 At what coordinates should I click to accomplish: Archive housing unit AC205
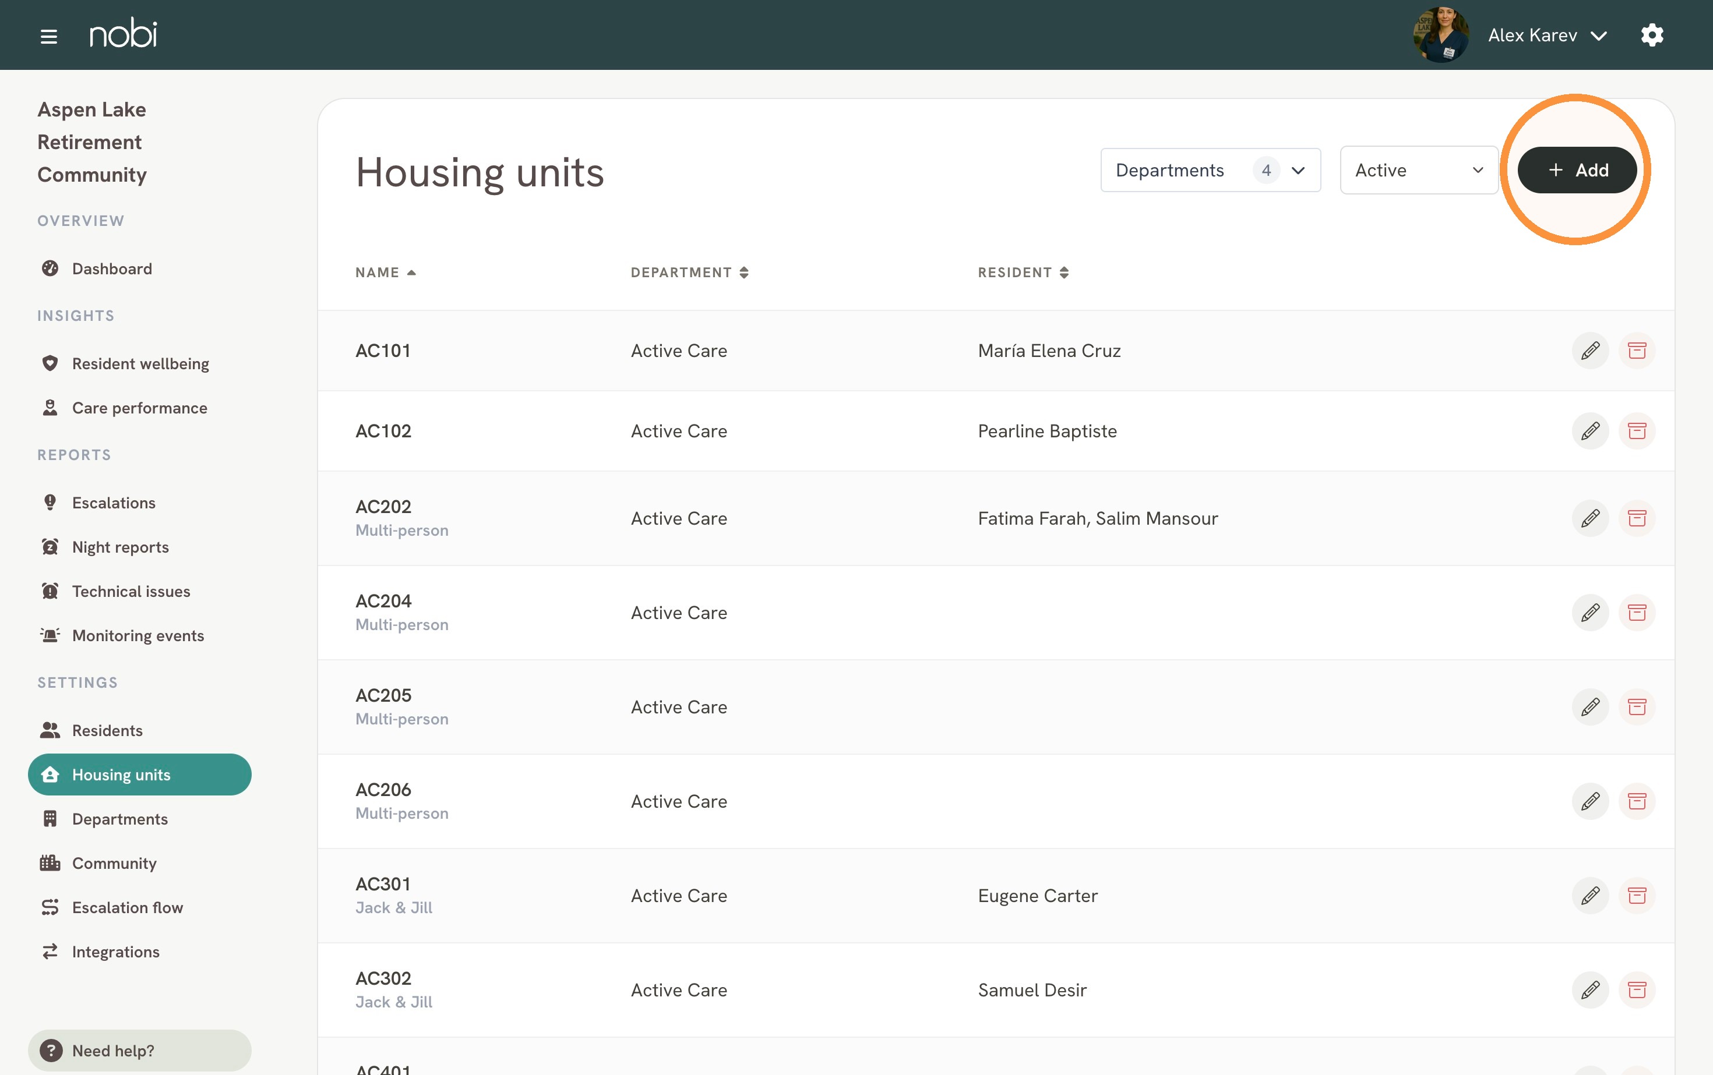click(x=1637, y=707)
